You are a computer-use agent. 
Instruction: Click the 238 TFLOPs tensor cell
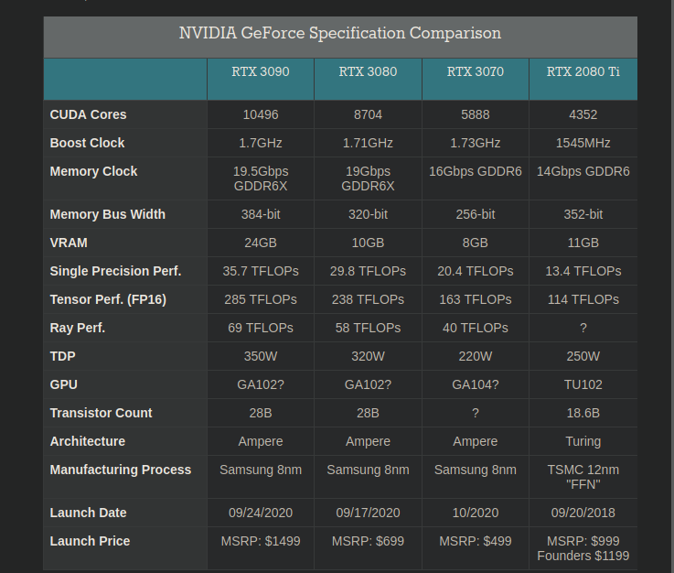(x=368, y=299)
